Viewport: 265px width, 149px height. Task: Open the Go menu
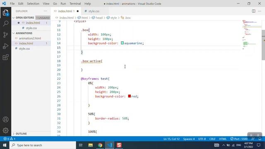[55, 4]
